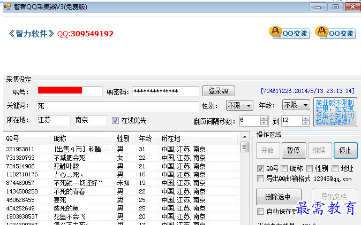Click the 商业版不限制数量 notice button
The width and height of the screenshot is (361, 225).
pos(335,112)
